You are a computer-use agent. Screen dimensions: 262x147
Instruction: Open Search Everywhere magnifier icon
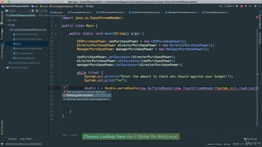260,6
